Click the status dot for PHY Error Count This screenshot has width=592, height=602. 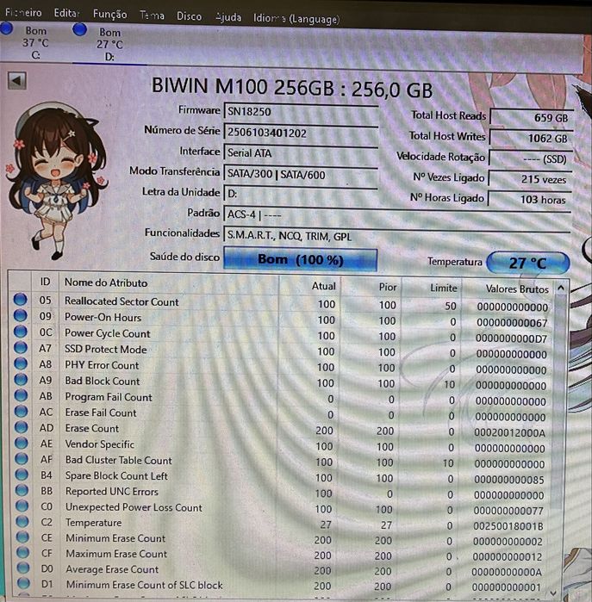point(21,363)
